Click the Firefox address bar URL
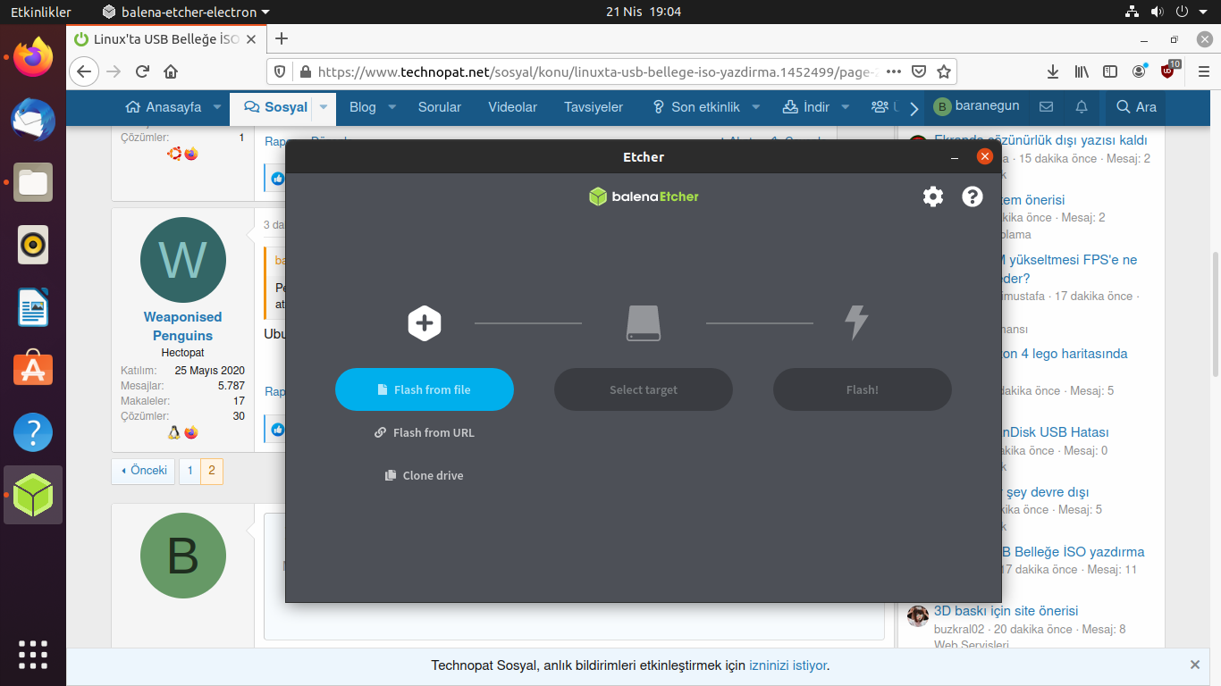The height and width of the screenshot is (686, 1221). [x=598, y=71]
